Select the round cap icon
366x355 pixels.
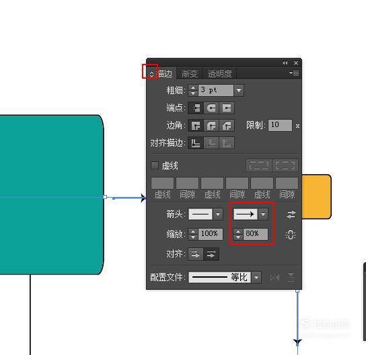click(x=211, y=108)
